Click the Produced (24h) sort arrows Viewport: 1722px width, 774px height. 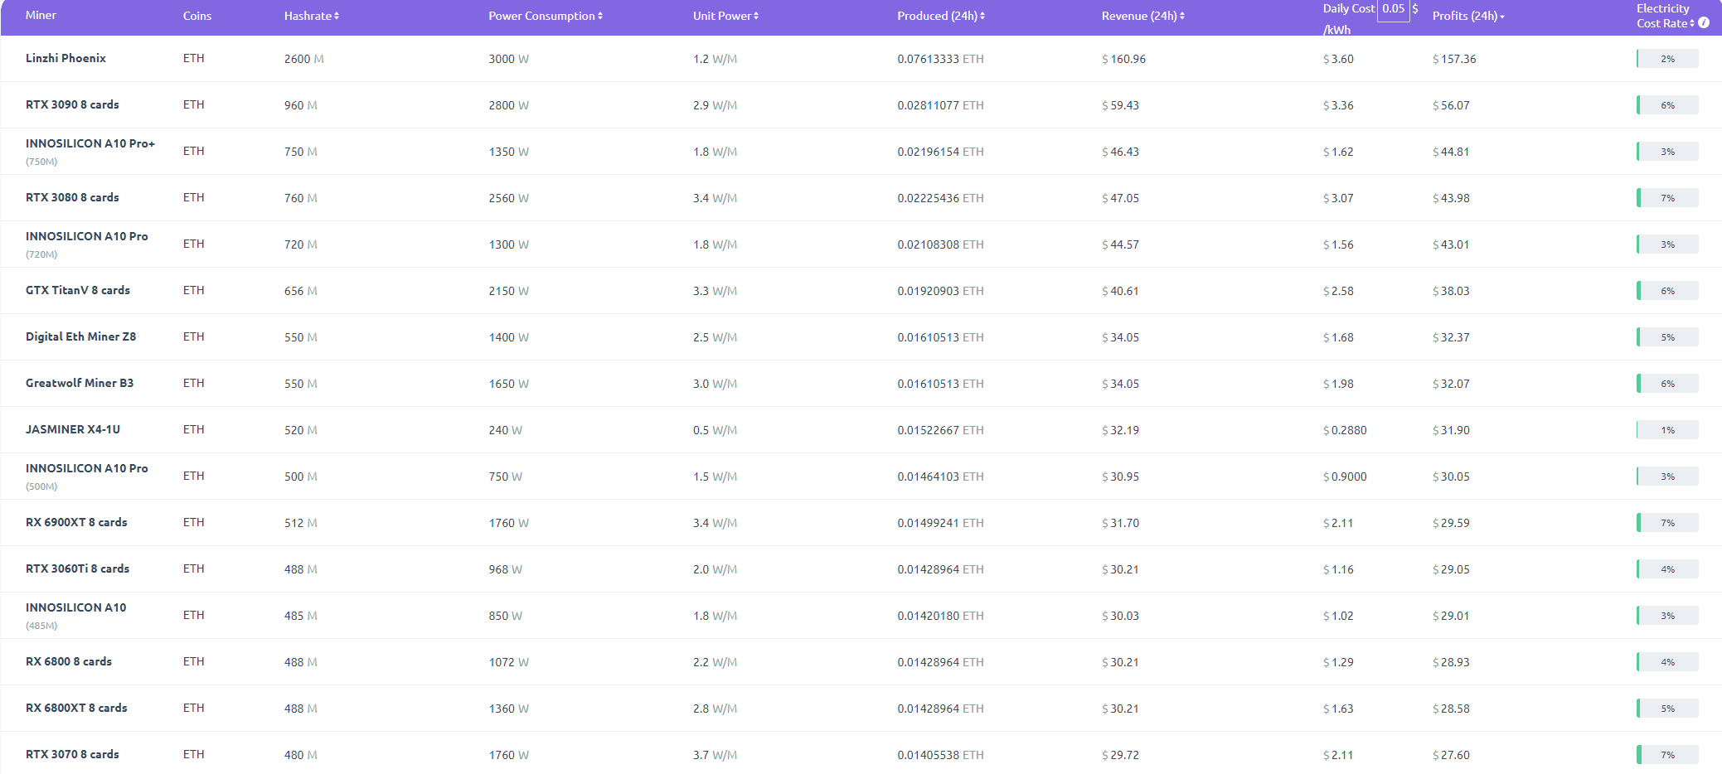pos(982,17)
